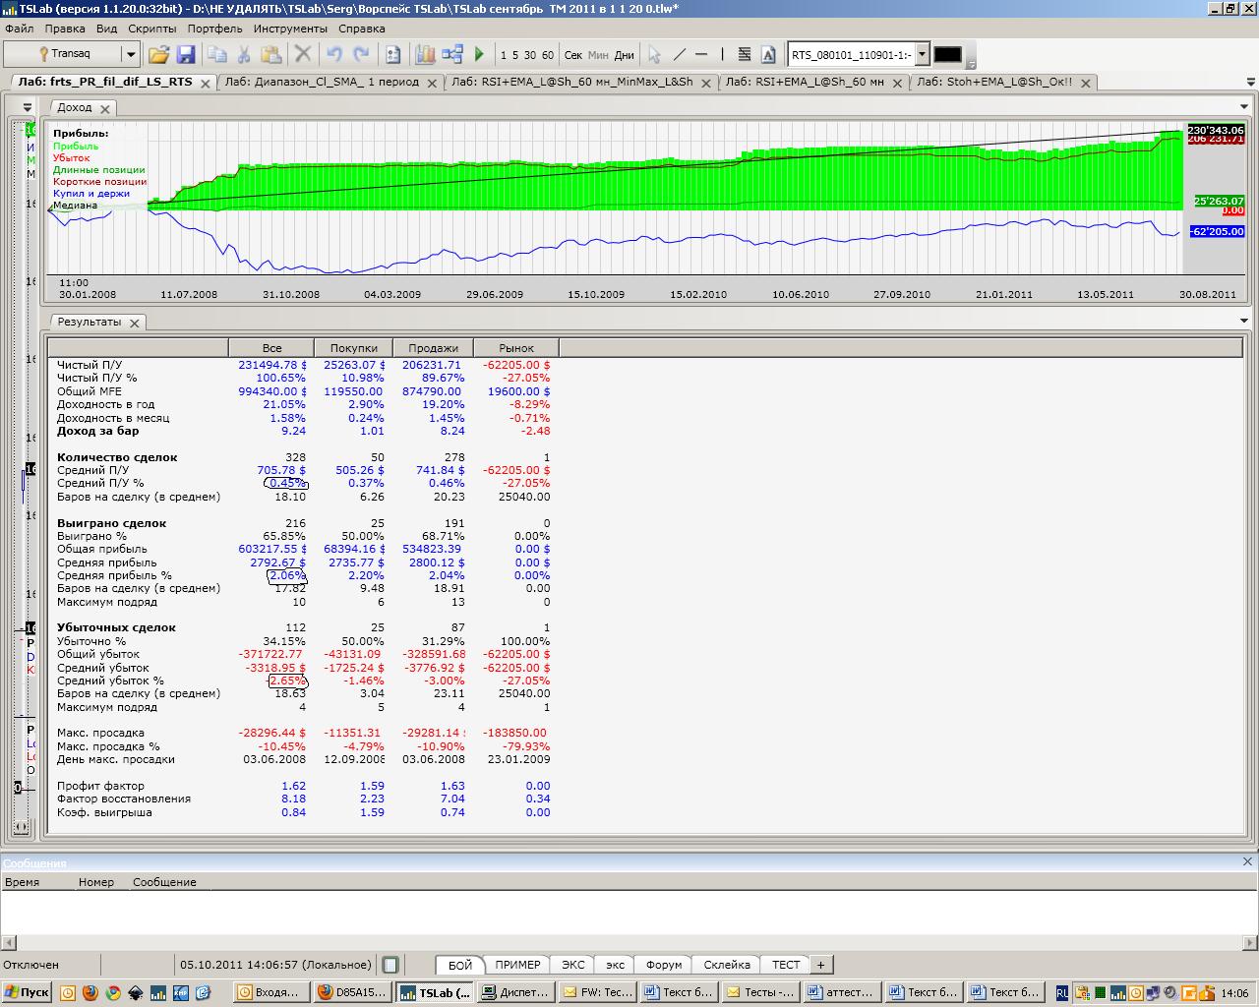Toggle the Дни timeframe button
The width and height of the screenshot is (1259, 1007).
(624, 55)
